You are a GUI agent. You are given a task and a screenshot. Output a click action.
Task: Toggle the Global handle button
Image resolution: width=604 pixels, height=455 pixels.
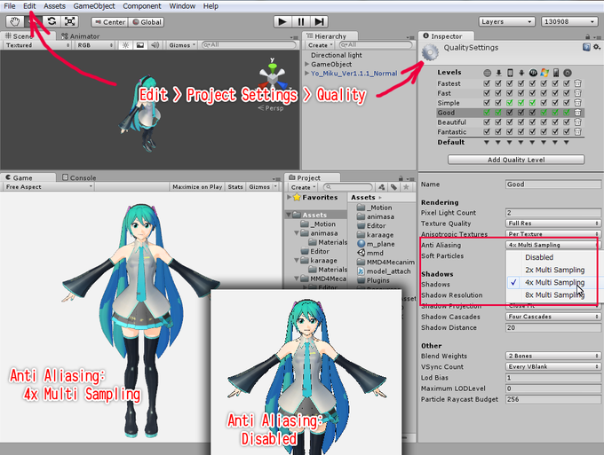click(x=147, y=22)
